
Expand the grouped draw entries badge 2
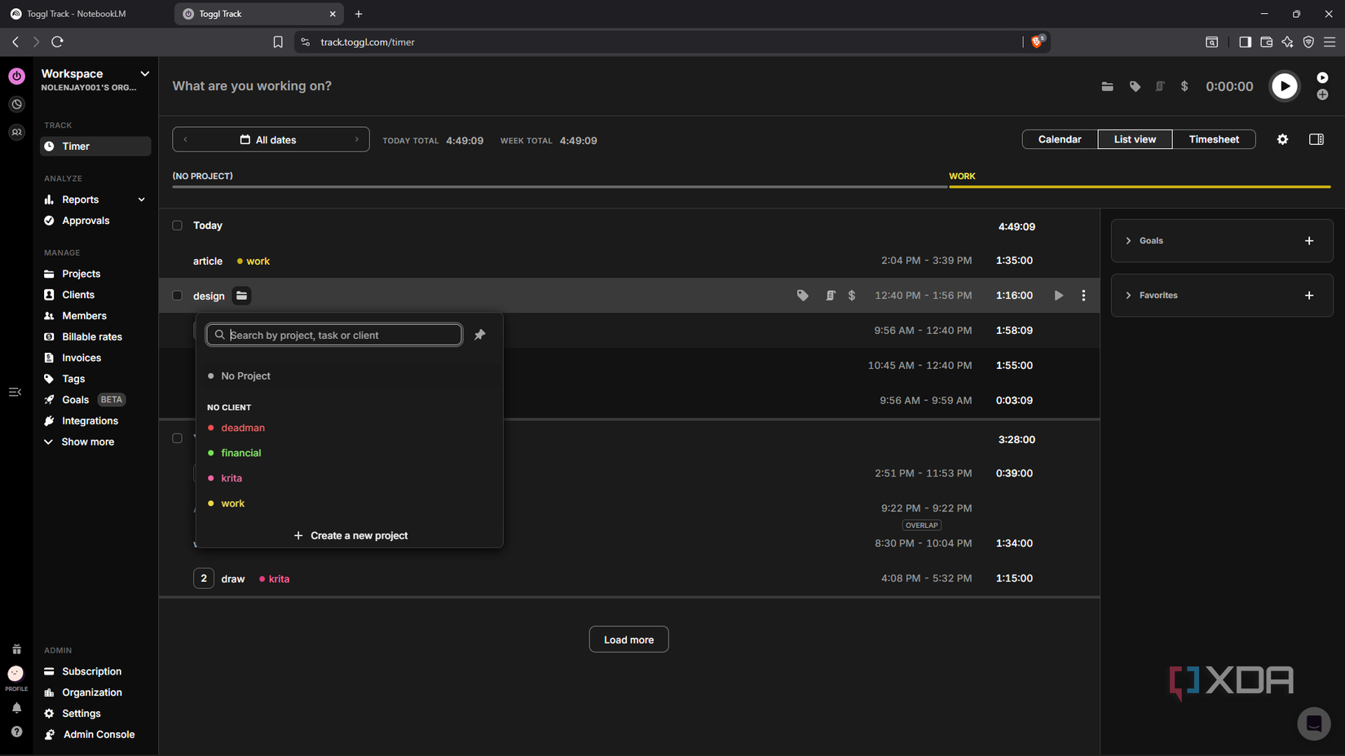click(204, 578)
